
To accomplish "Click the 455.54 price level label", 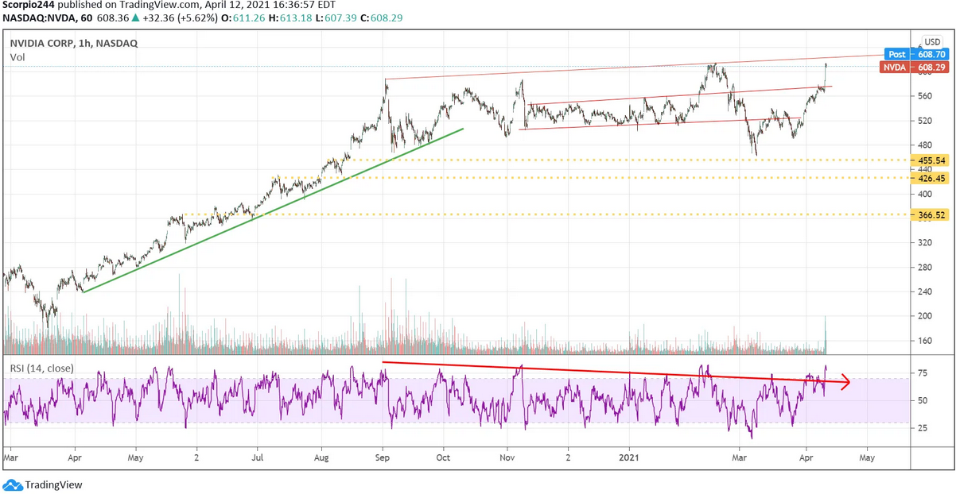I will [930, 160].
